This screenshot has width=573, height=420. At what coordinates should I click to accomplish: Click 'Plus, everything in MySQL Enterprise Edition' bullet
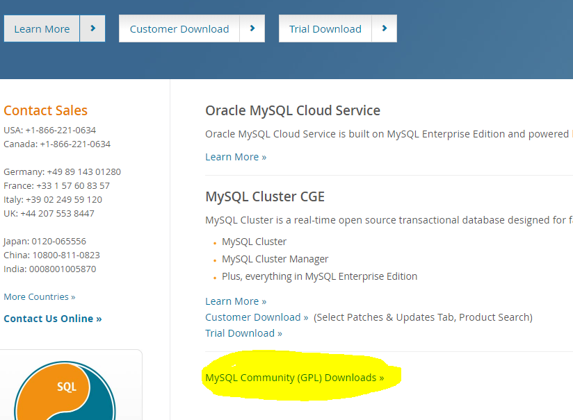click(x=319, y=276)
